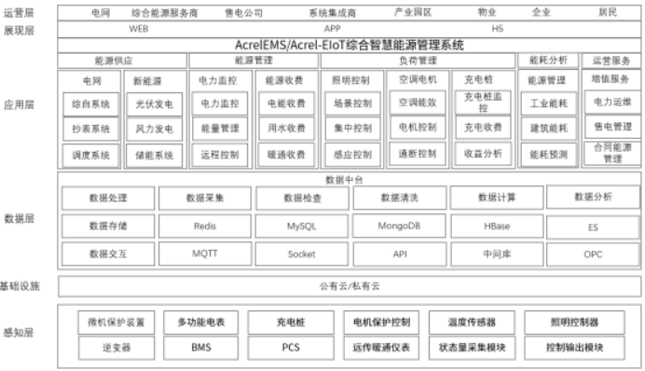Select the 微机保护装置 box

117,323
